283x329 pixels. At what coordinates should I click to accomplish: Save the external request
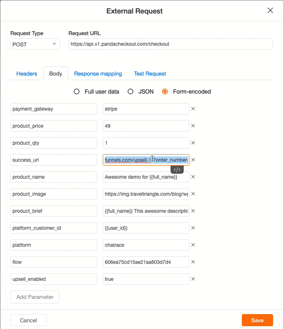pos(257,320)
